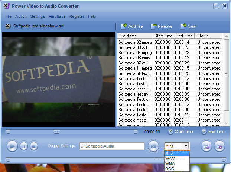Click the video preview area

point(58,79)
